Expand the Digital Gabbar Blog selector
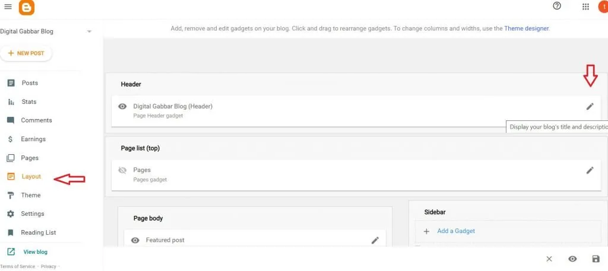This screenshot has height=271, width=608. tap(89, 31)
